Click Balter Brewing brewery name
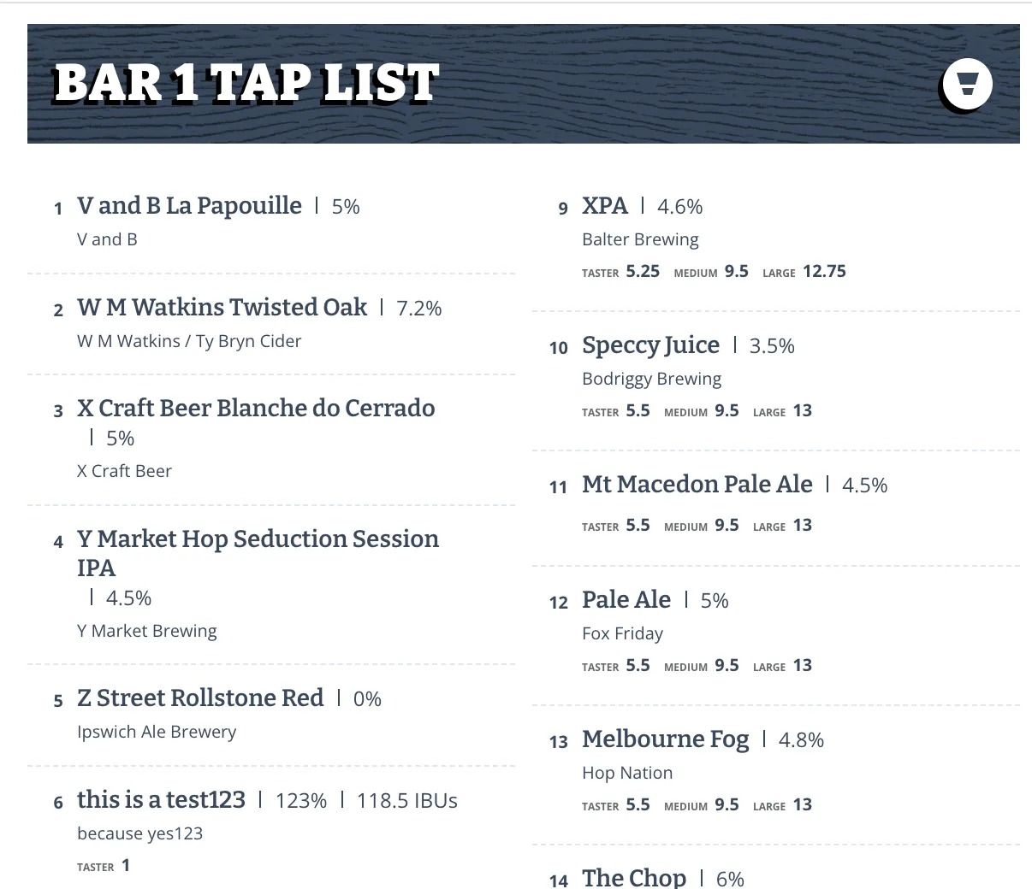Viewport: 1032px width, 889px height. (x=640, y=239)
